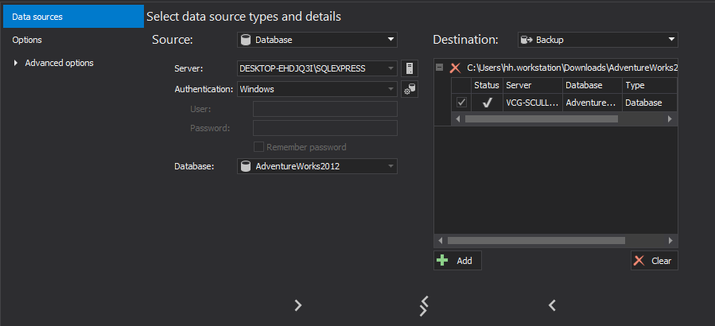Open the Authentication dropdown

[391, 89]
